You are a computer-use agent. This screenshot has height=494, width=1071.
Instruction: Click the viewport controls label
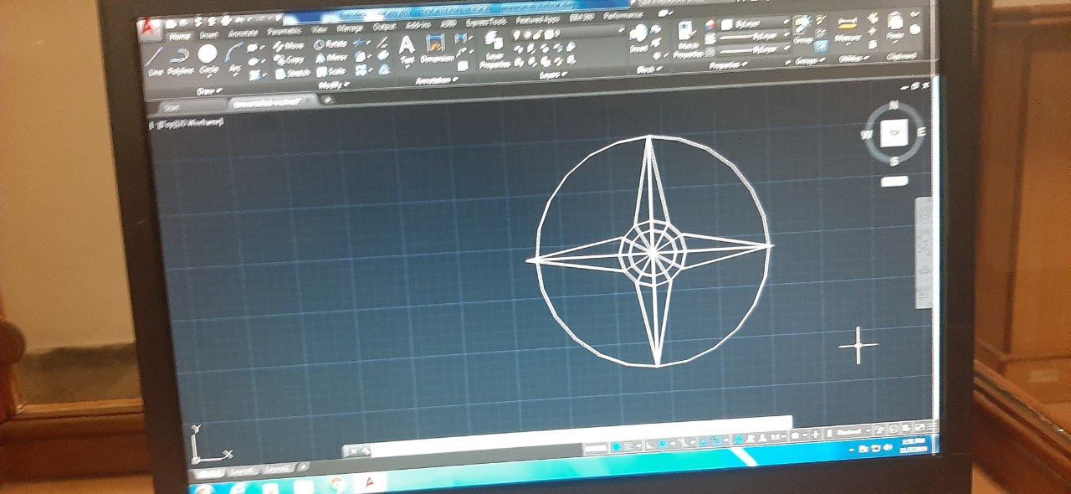click(186, 124)
